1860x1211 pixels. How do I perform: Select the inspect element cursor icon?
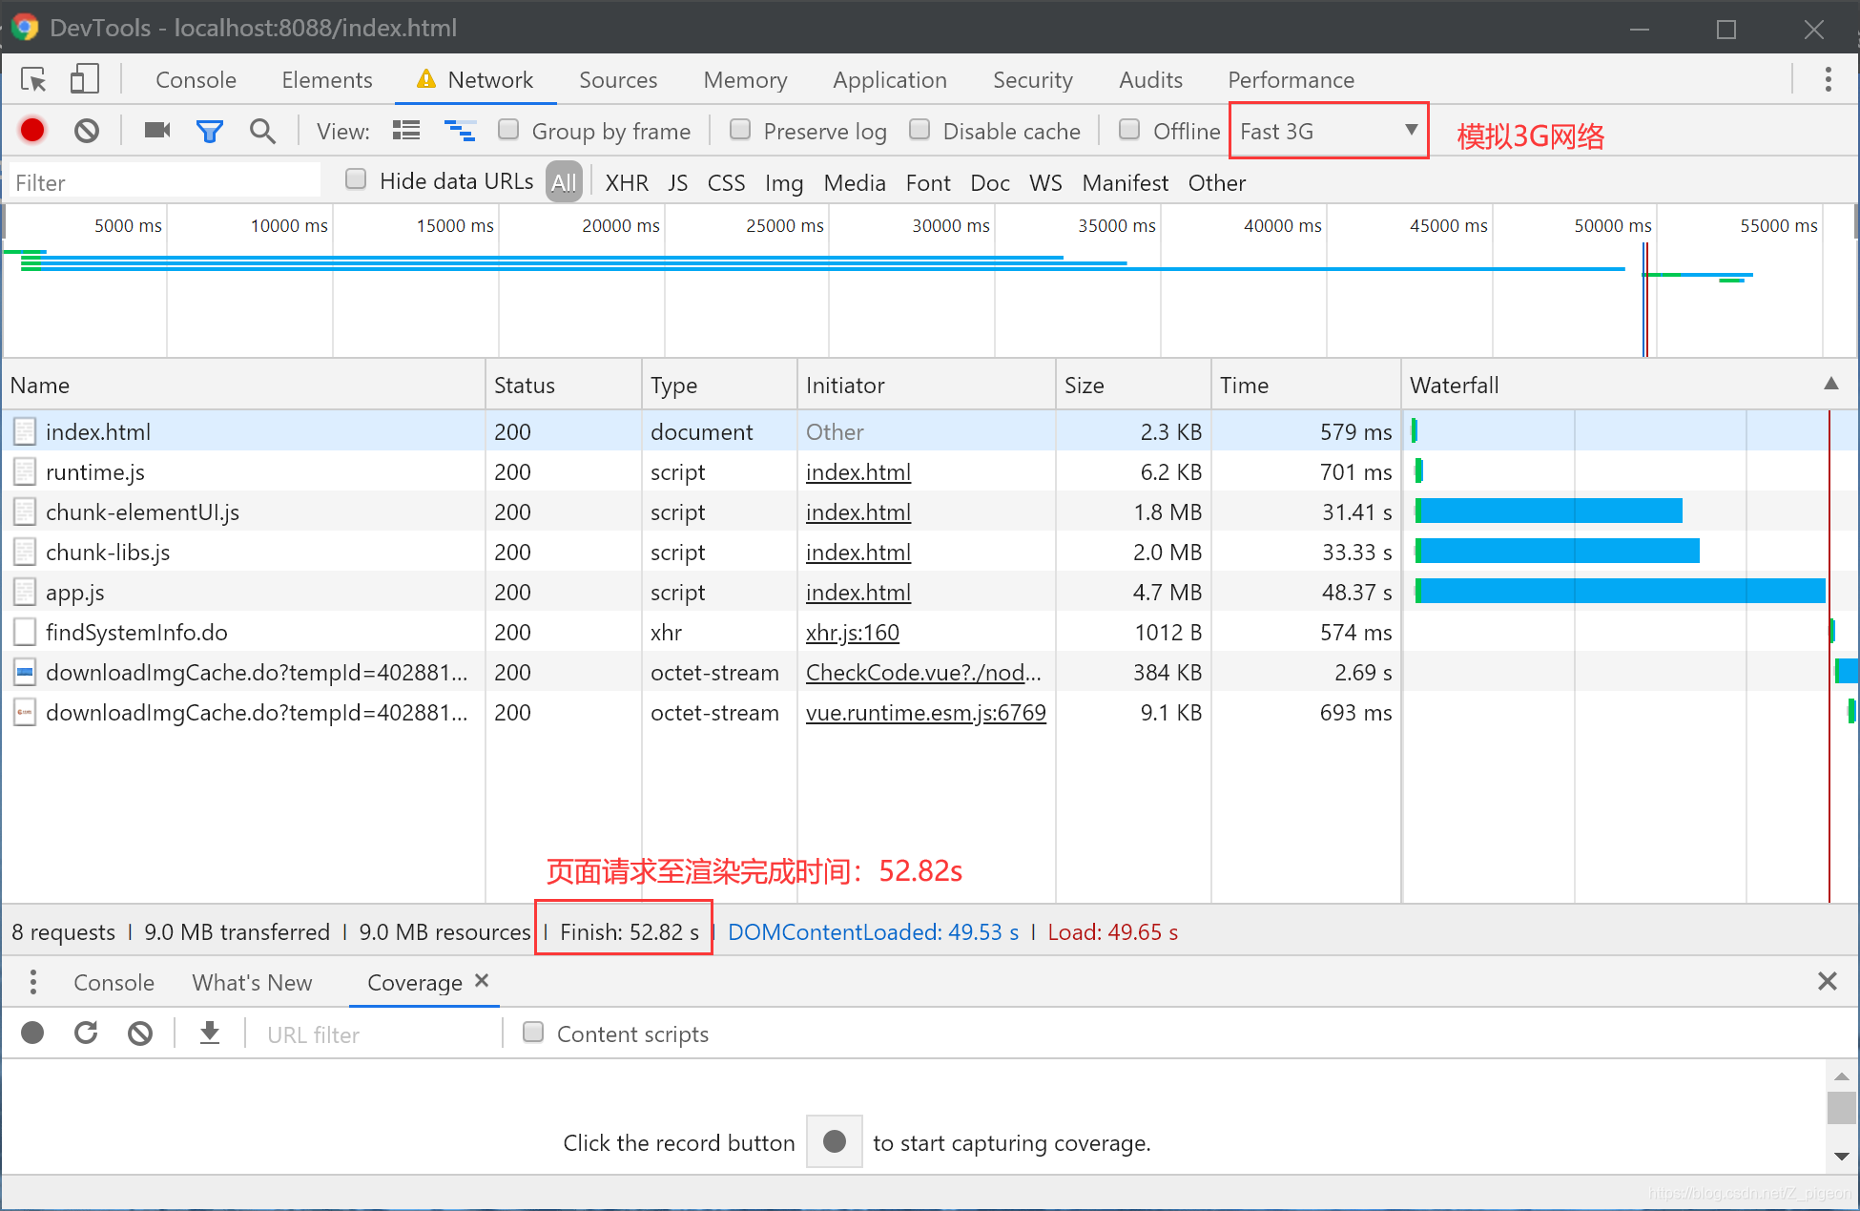[34, 80]
